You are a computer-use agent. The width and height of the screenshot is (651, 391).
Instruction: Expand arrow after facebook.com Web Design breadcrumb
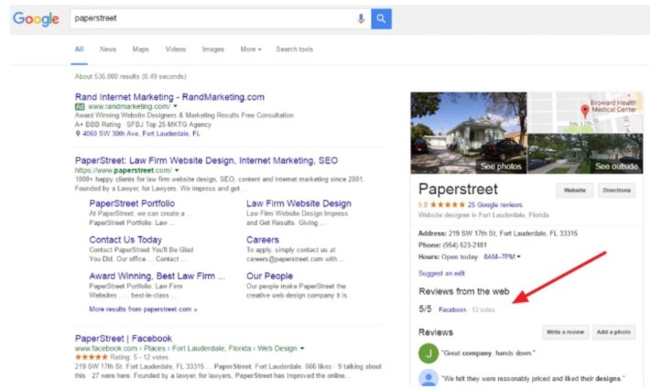(302, 348)
